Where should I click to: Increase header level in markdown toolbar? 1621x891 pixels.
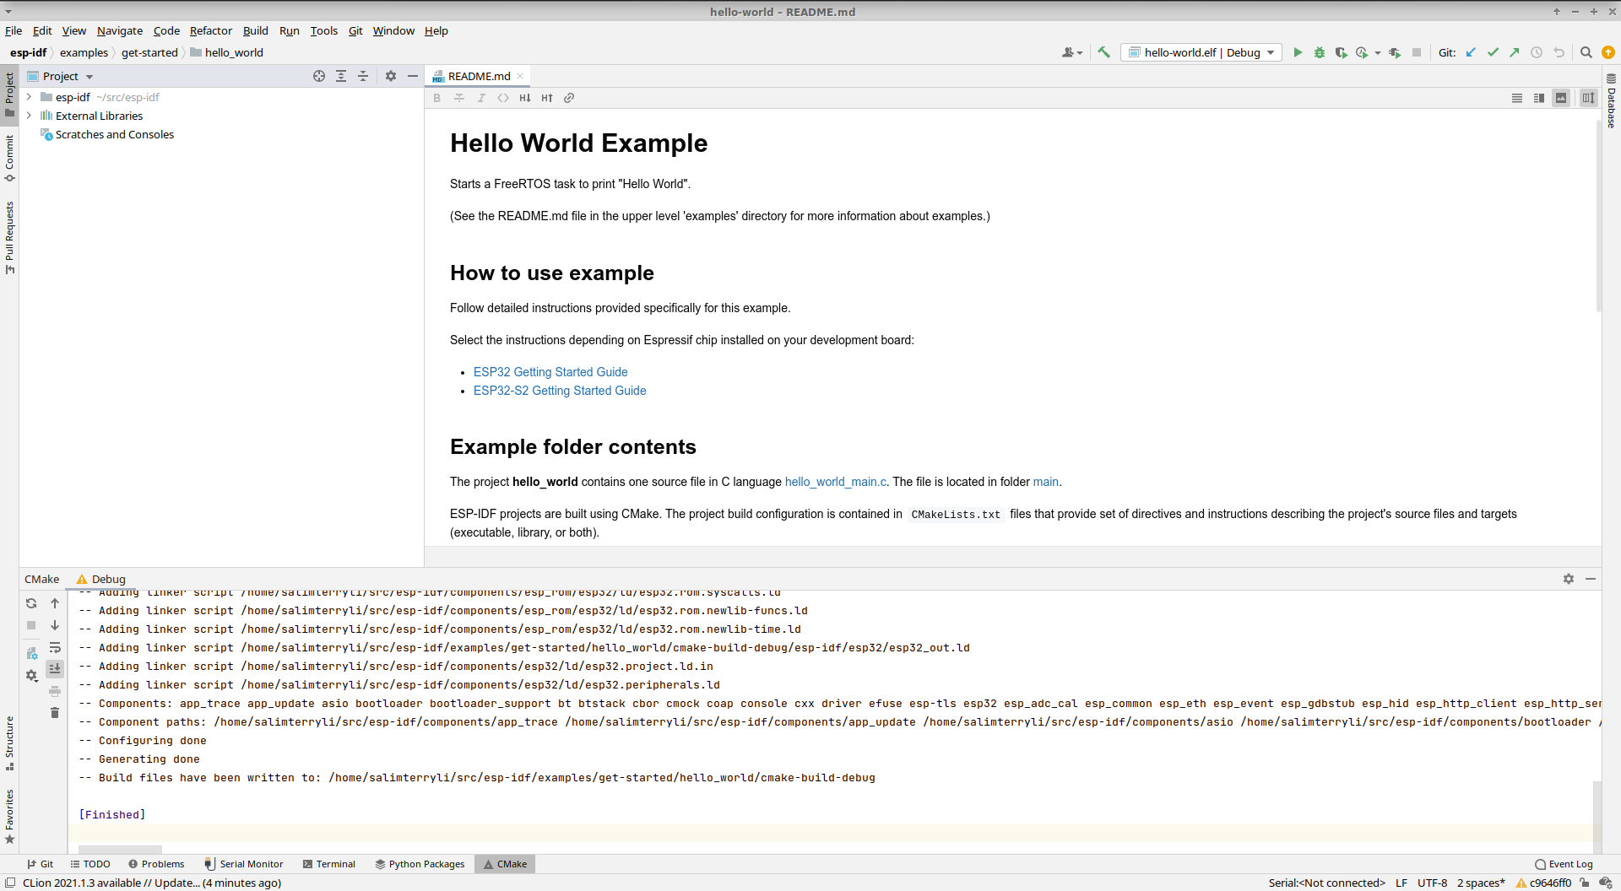(x=547, y=98)
